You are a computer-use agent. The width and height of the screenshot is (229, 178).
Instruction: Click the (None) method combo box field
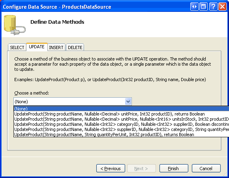[73, 101]
